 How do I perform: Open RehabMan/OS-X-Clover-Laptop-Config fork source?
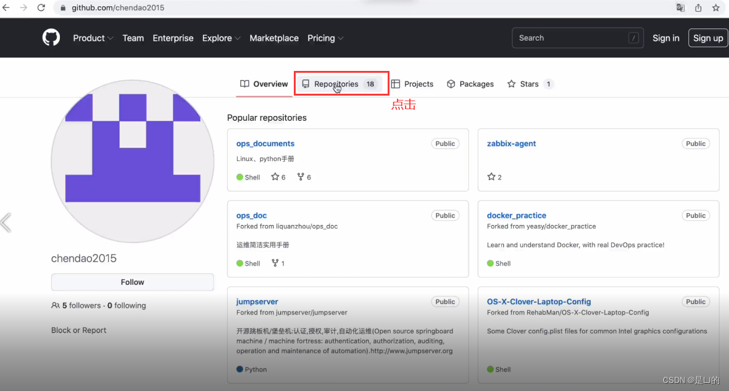[588, 313]
